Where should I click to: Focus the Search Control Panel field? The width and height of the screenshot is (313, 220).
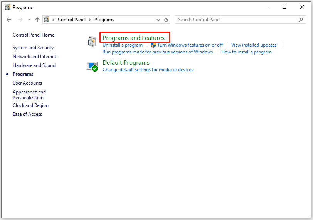(x=241, y=20)
